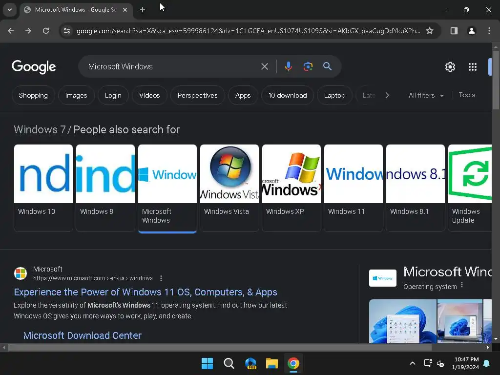
Task: Click the Windows 7 breadcrumb heading
Action: (x=40, y=130)
